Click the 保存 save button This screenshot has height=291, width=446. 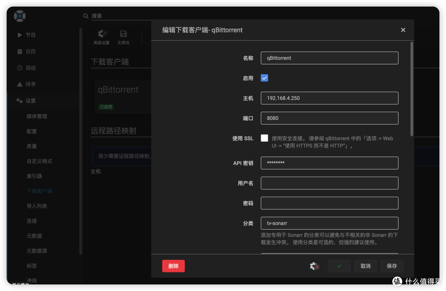click(x=391, y=266)
